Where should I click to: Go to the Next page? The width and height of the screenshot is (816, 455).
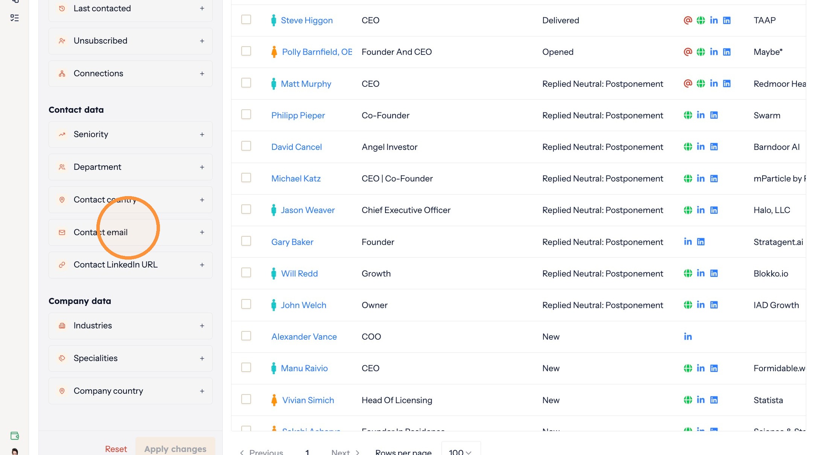345,452
